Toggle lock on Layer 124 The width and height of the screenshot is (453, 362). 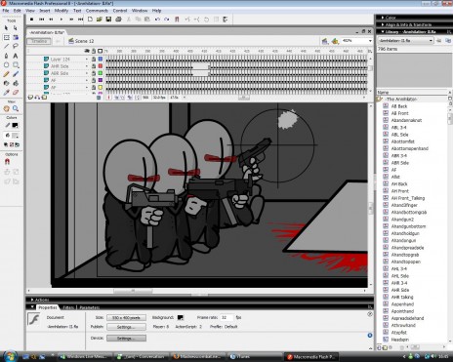click(94, 59)
